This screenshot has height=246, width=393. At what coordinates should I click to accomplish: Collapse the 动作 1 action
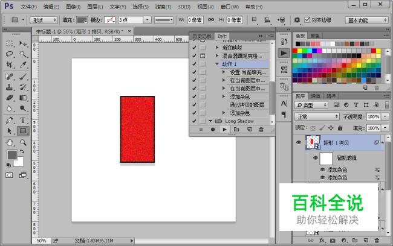click(217, 64)
